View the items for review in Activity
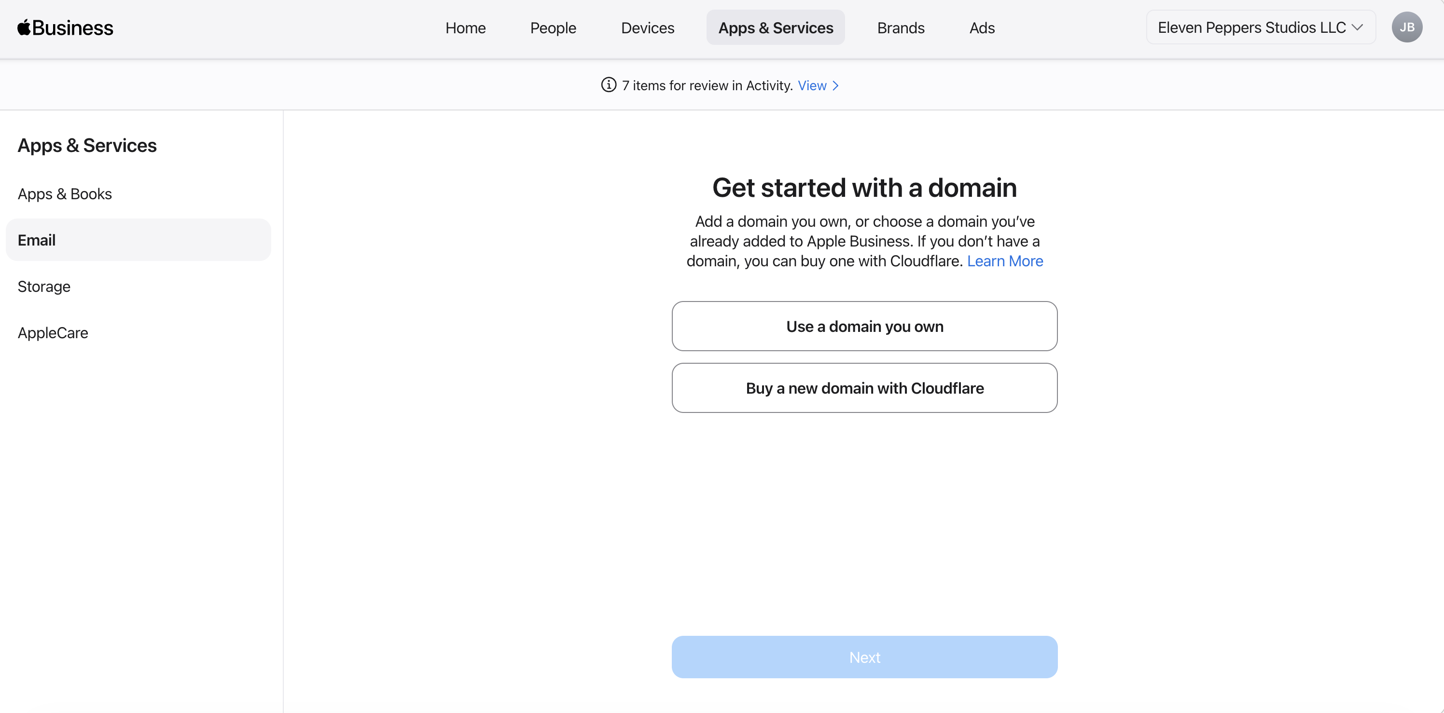The width and height of the screenshot is (1444, 713). click(812, 86)
